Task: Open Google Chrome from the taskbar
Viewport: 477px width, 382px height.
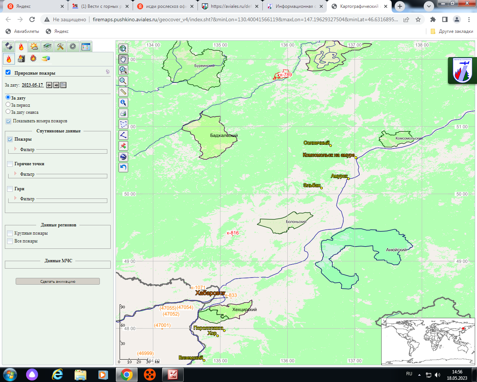Action: pyautogui.click(x=126, y=374)
